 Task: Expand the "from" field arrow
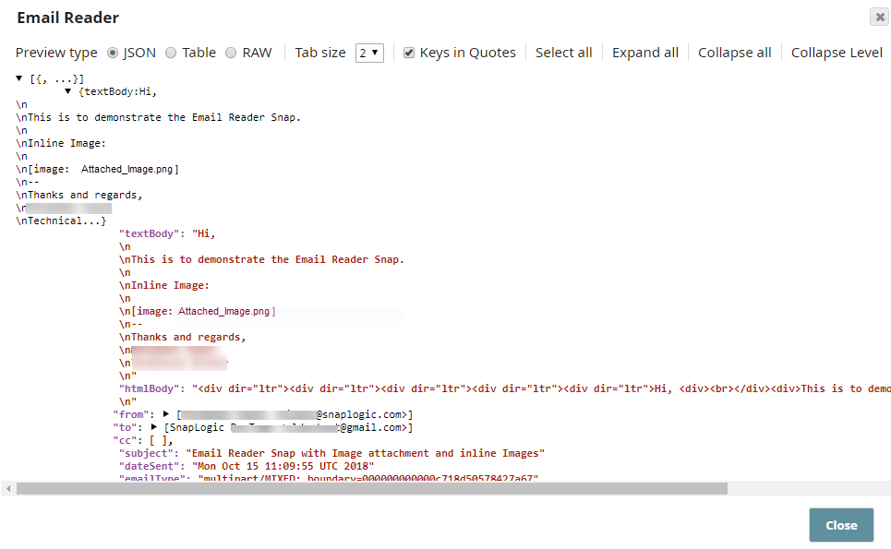coord(166,414)
